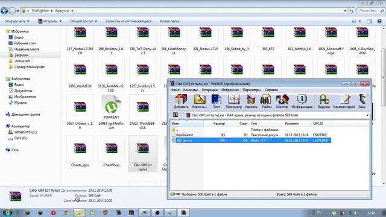Open Общий доступ (Share) dropdown

click(83, 22)
